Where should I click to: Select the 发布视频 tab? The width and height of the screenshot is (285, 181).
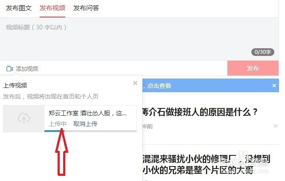[52, 8]
